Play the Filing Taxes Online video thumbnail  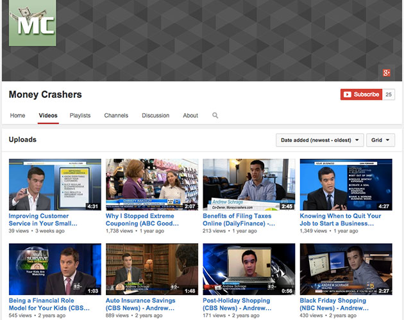[x=249, y=185]
